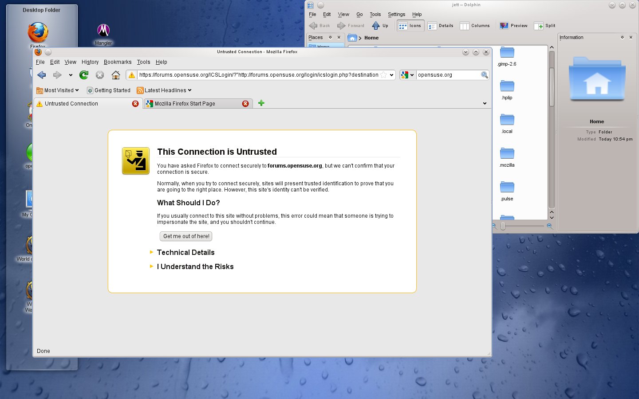Go back with Firefox Back arrow
639x399 pixels.
pos(42,75)
